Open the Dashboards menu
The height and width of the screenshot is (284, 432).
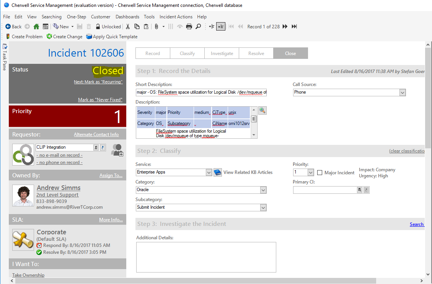coord(127,17)
